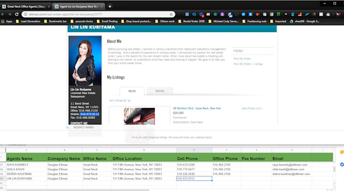This screenshot has width=344, height=191.
Task: Select the cell containing 516.472.8112 in spreadsheet
Action: pyautogui.click(x=194, y=178)
